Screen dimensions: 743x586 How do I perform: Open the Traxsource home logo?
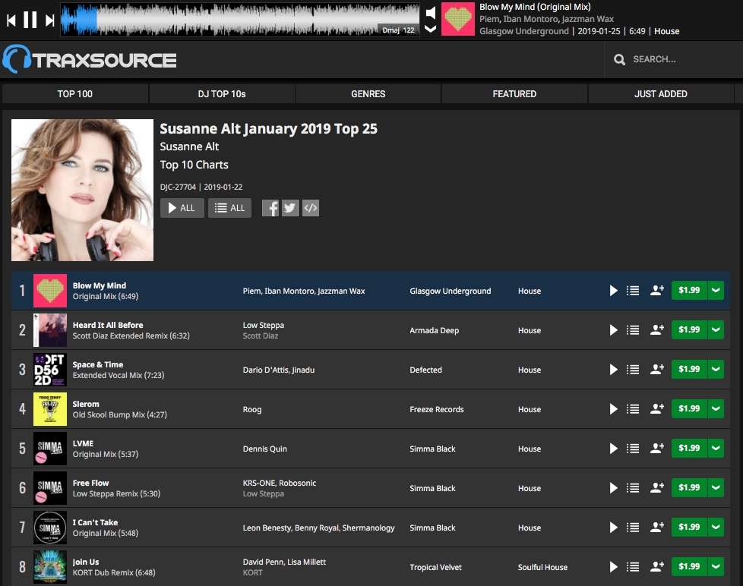click(x=90, y=59)
